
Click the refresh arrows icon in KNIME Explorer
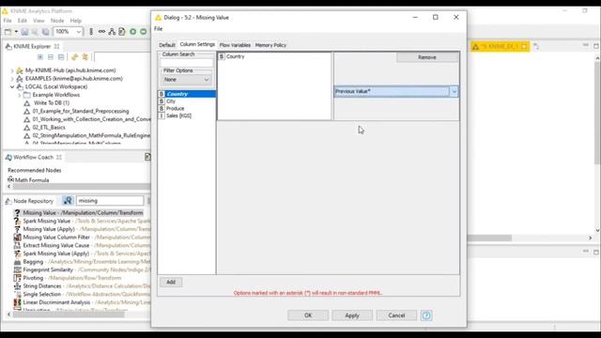click(x=74, y=57)
